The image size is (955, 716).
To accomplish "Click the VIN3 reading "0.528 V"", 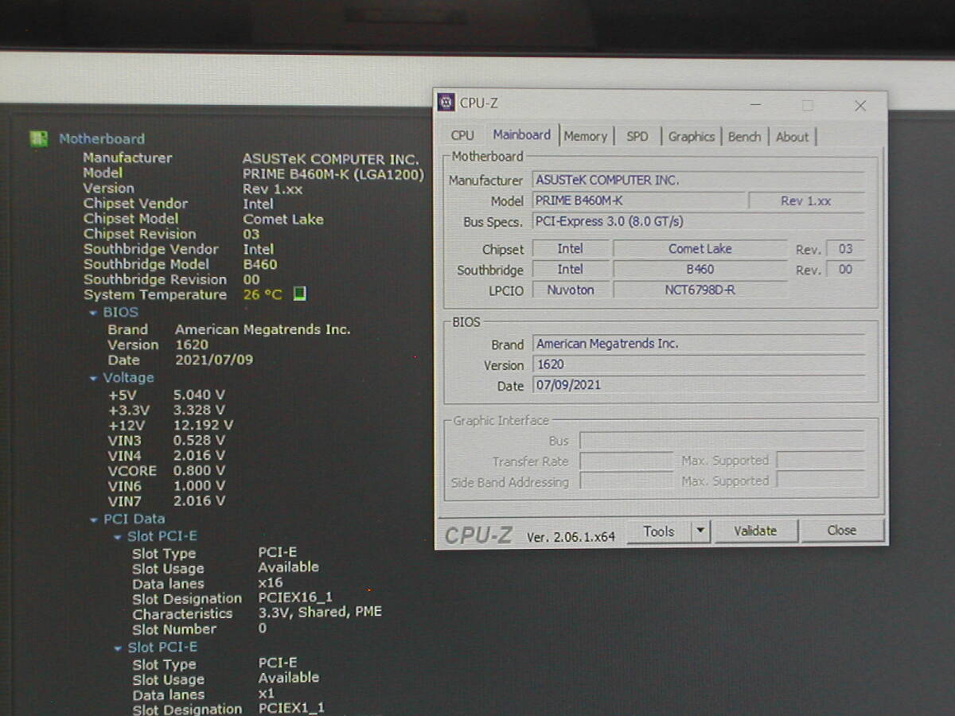I will click(x=199, y=441).
